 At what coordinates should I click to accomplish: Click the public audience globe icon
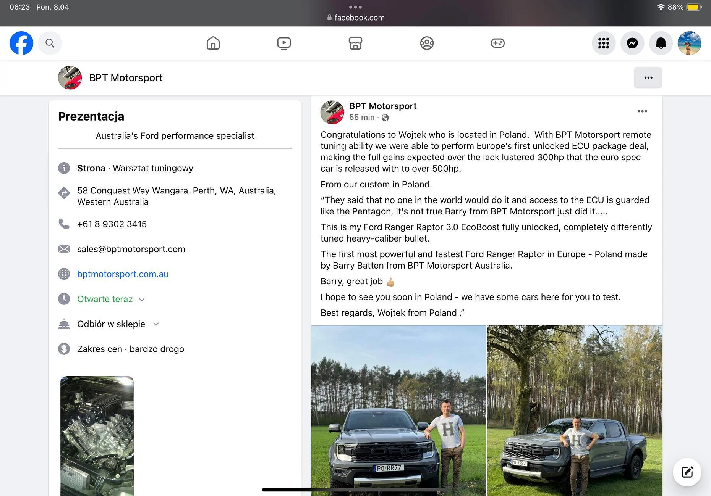click(x=385, y=118)
